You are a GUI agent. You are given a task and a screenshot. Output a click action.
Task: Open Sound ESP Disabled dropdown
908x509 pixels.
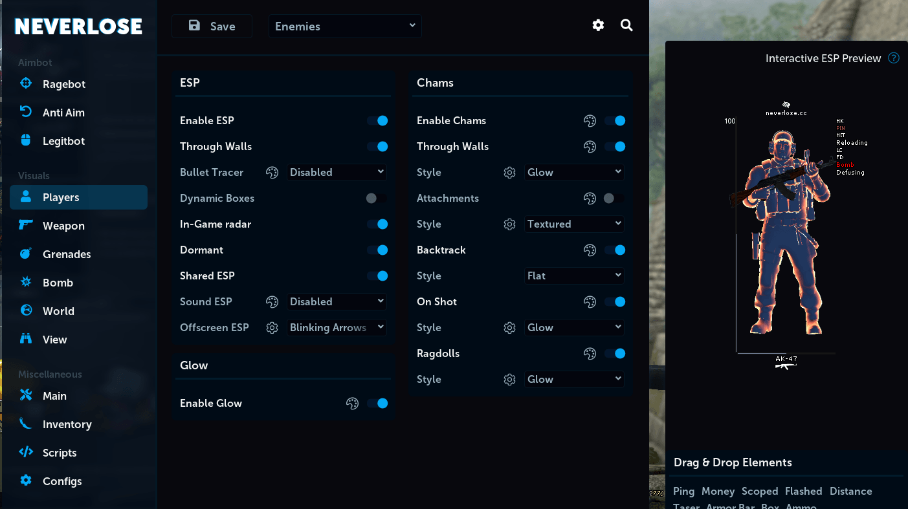click(x=337, y=302)
